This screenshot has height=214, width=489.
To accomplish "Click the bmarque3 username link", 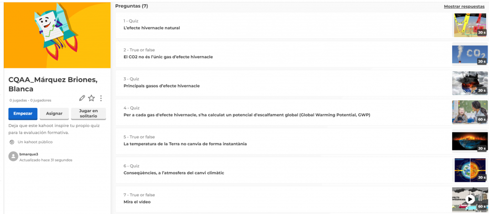I will 28,154.
